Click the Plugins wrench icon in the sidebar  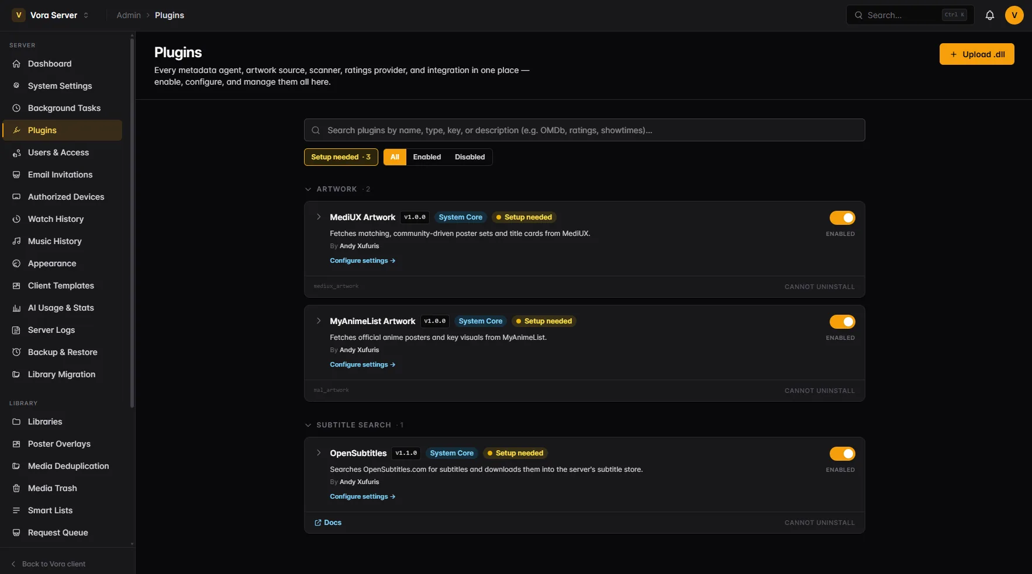(16, 130)
